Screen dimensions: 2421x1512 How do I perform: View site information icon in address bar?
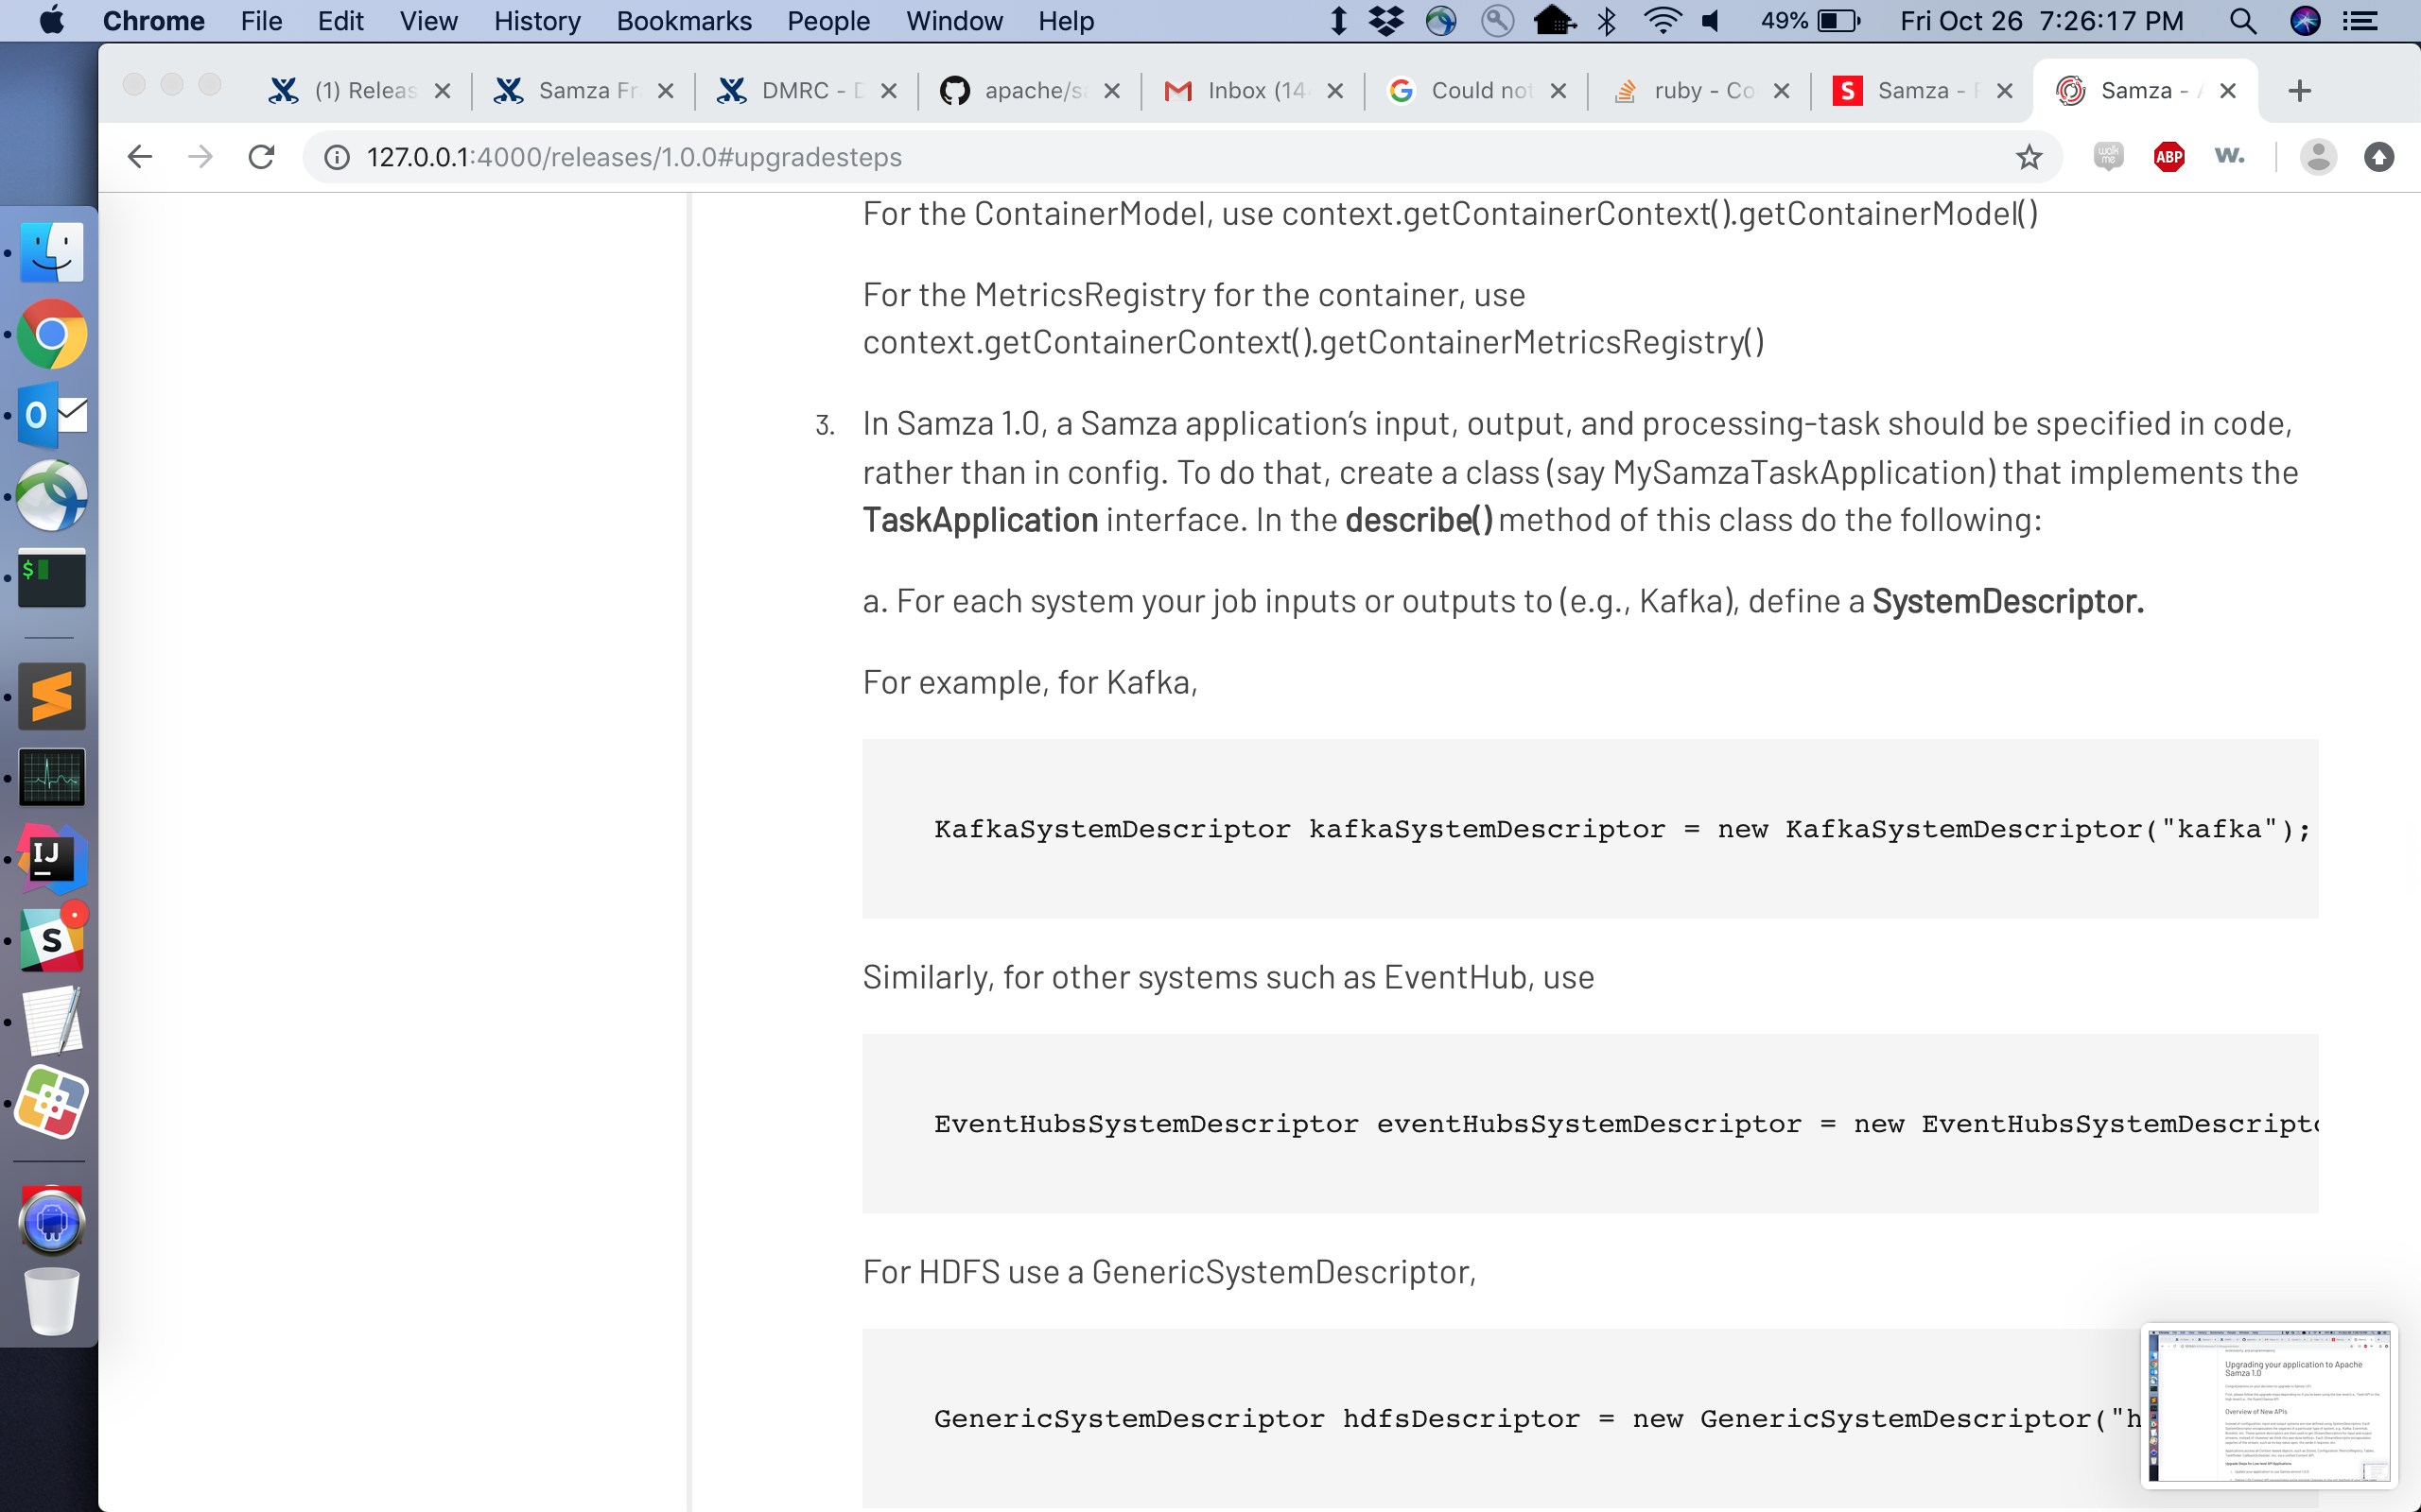[x=337, y=157]
